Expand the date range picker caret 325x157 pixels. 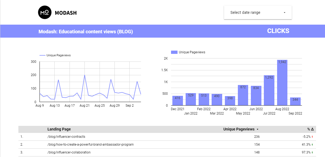pos(284,12)
